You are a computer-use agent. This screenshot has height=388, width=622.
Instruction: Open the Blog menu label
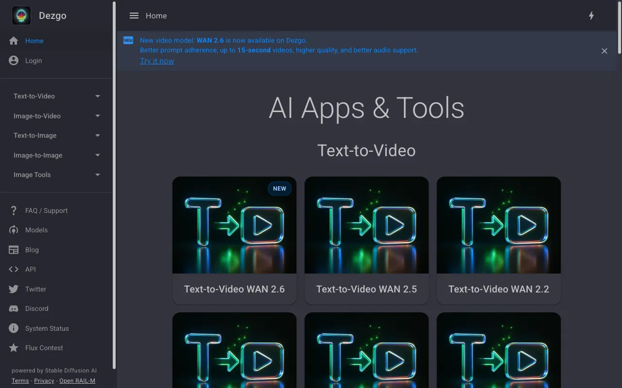coord(32,250)
